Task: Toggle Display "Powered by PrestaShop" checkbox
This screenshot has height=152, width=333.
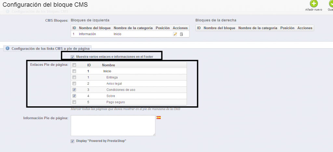Action: (72, 141)
